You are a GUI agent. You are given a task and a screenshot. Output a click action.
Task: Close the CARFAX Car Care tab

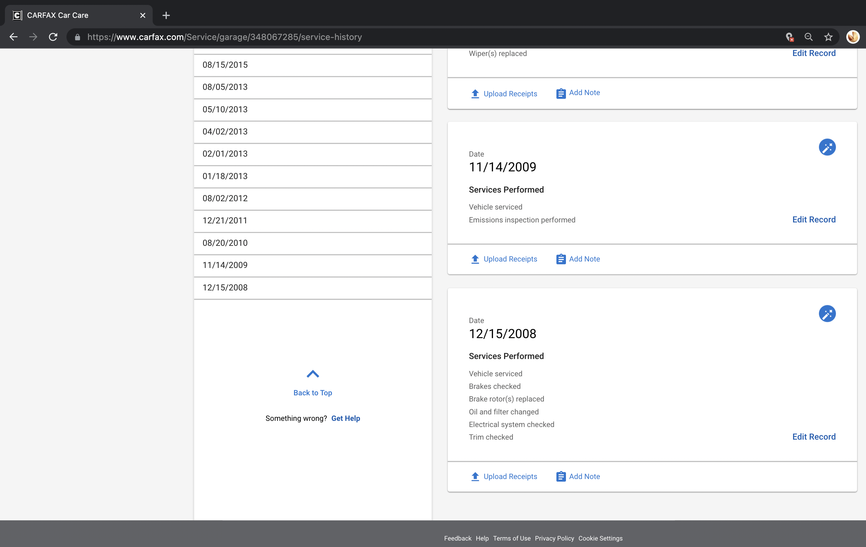click(143, 15)
